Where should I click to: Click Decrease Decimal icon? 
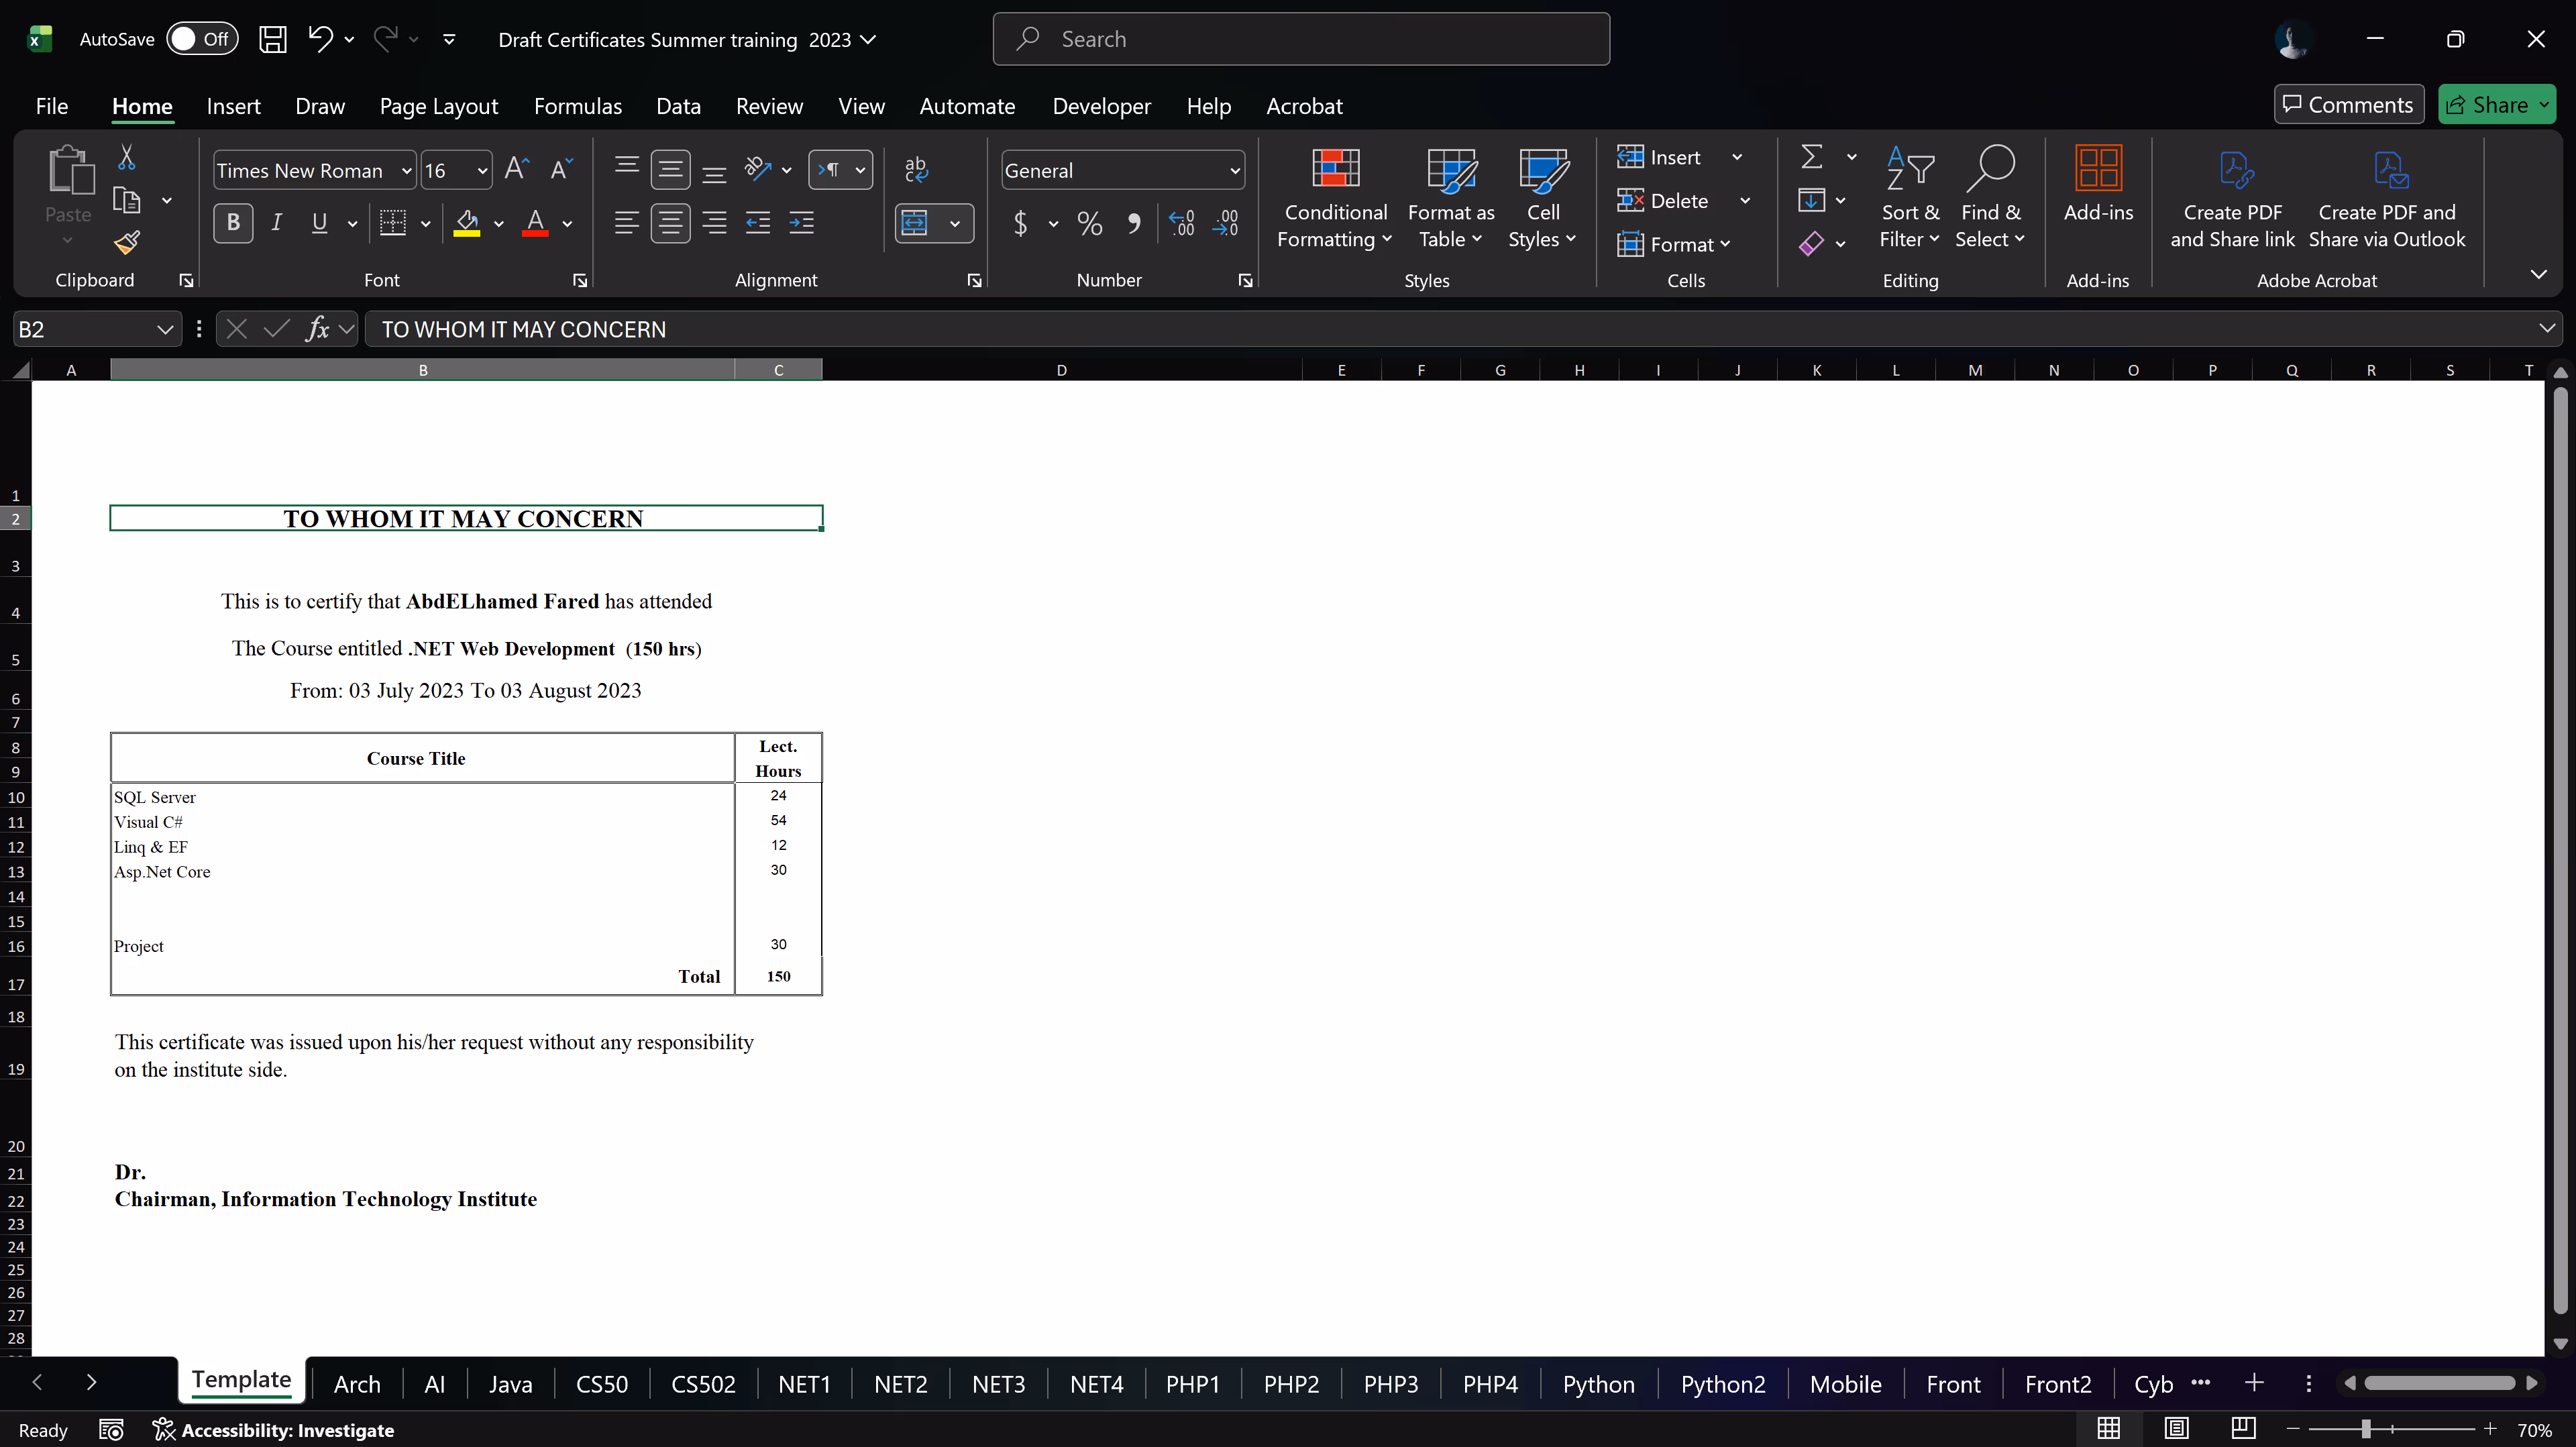pyautogui.click(x=1225, y=222)
